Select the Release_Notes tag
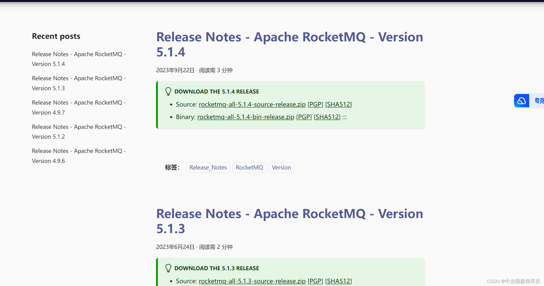 click(208, 167)
